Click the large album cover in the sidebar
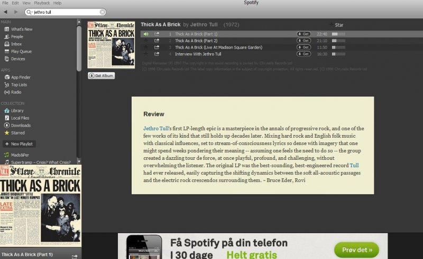This screenshot has height=259, width=423. (x=41, y=206)
